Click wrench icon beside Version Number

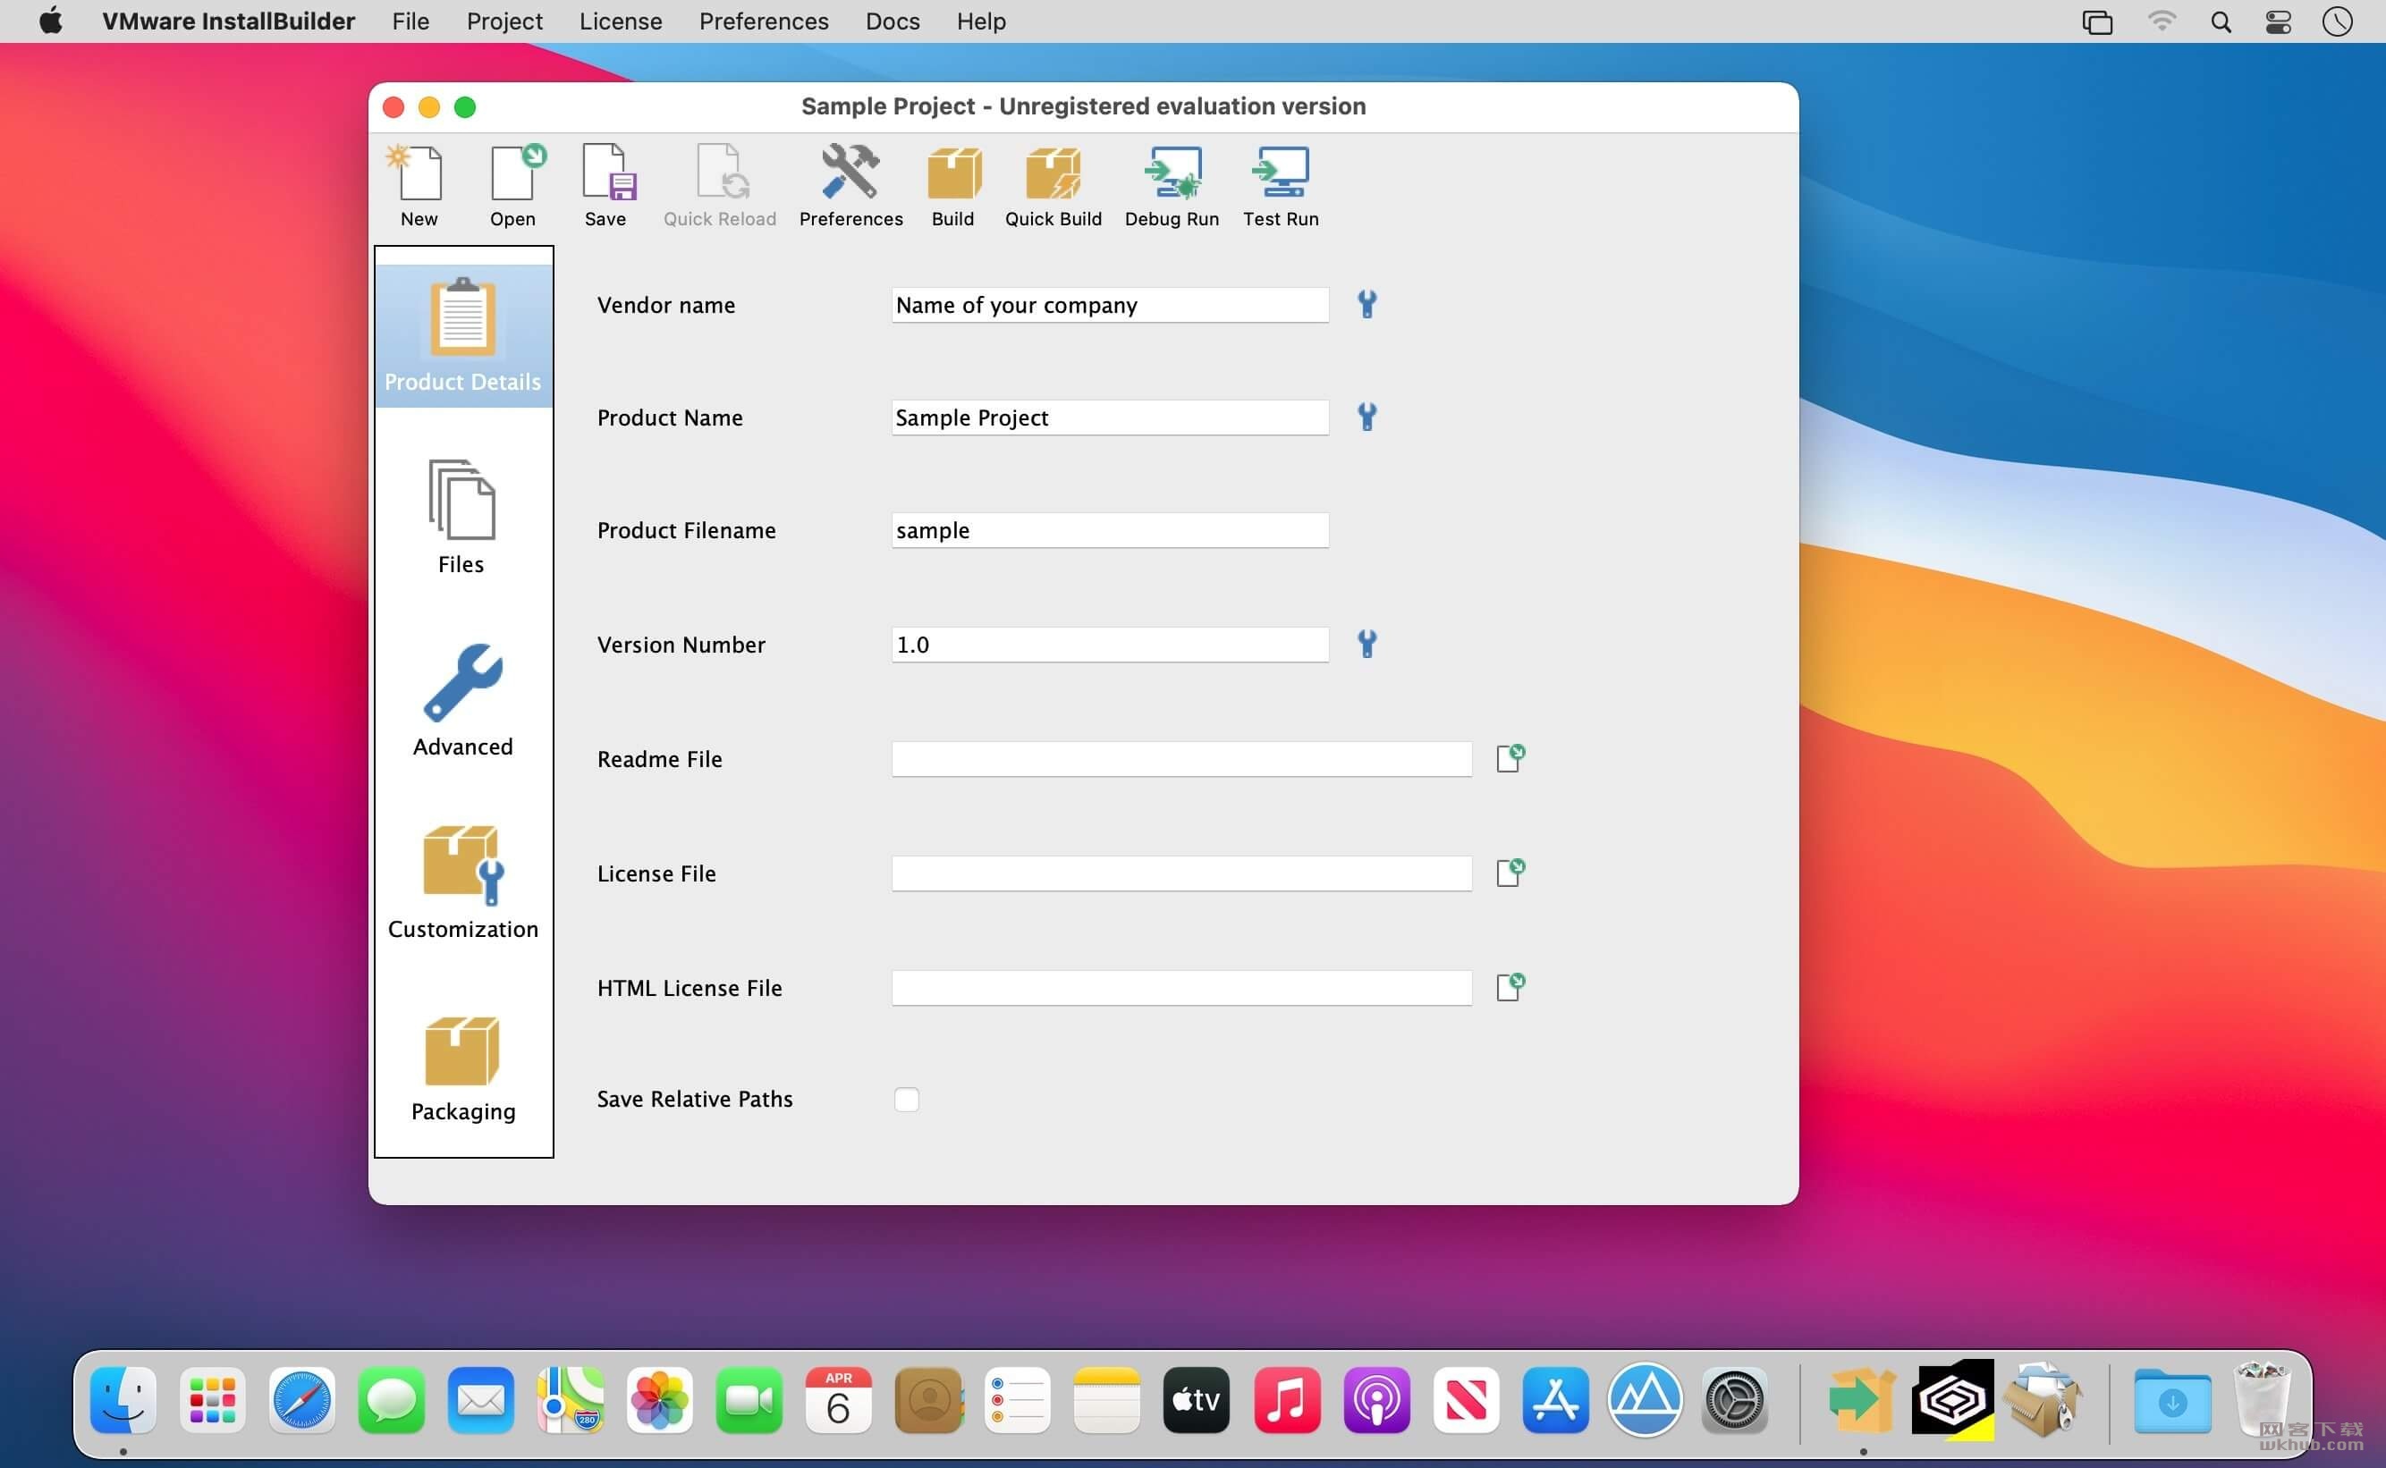[x=1366, y=644]
